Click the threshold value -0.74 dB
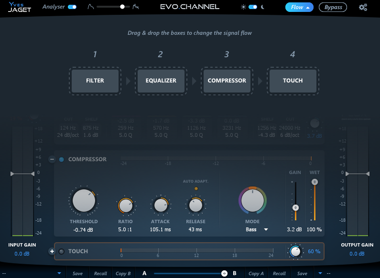 tap(83, 230)
